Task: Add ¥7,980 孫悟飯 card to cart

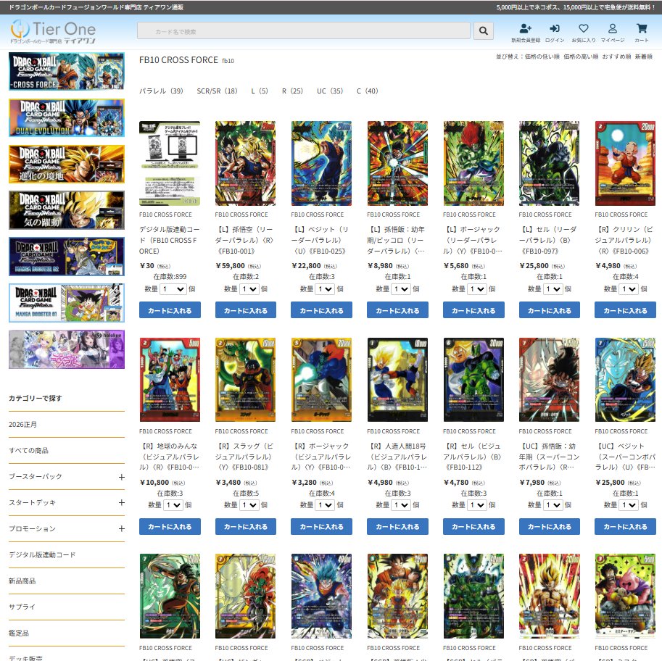Action: [x=550, y=527]
